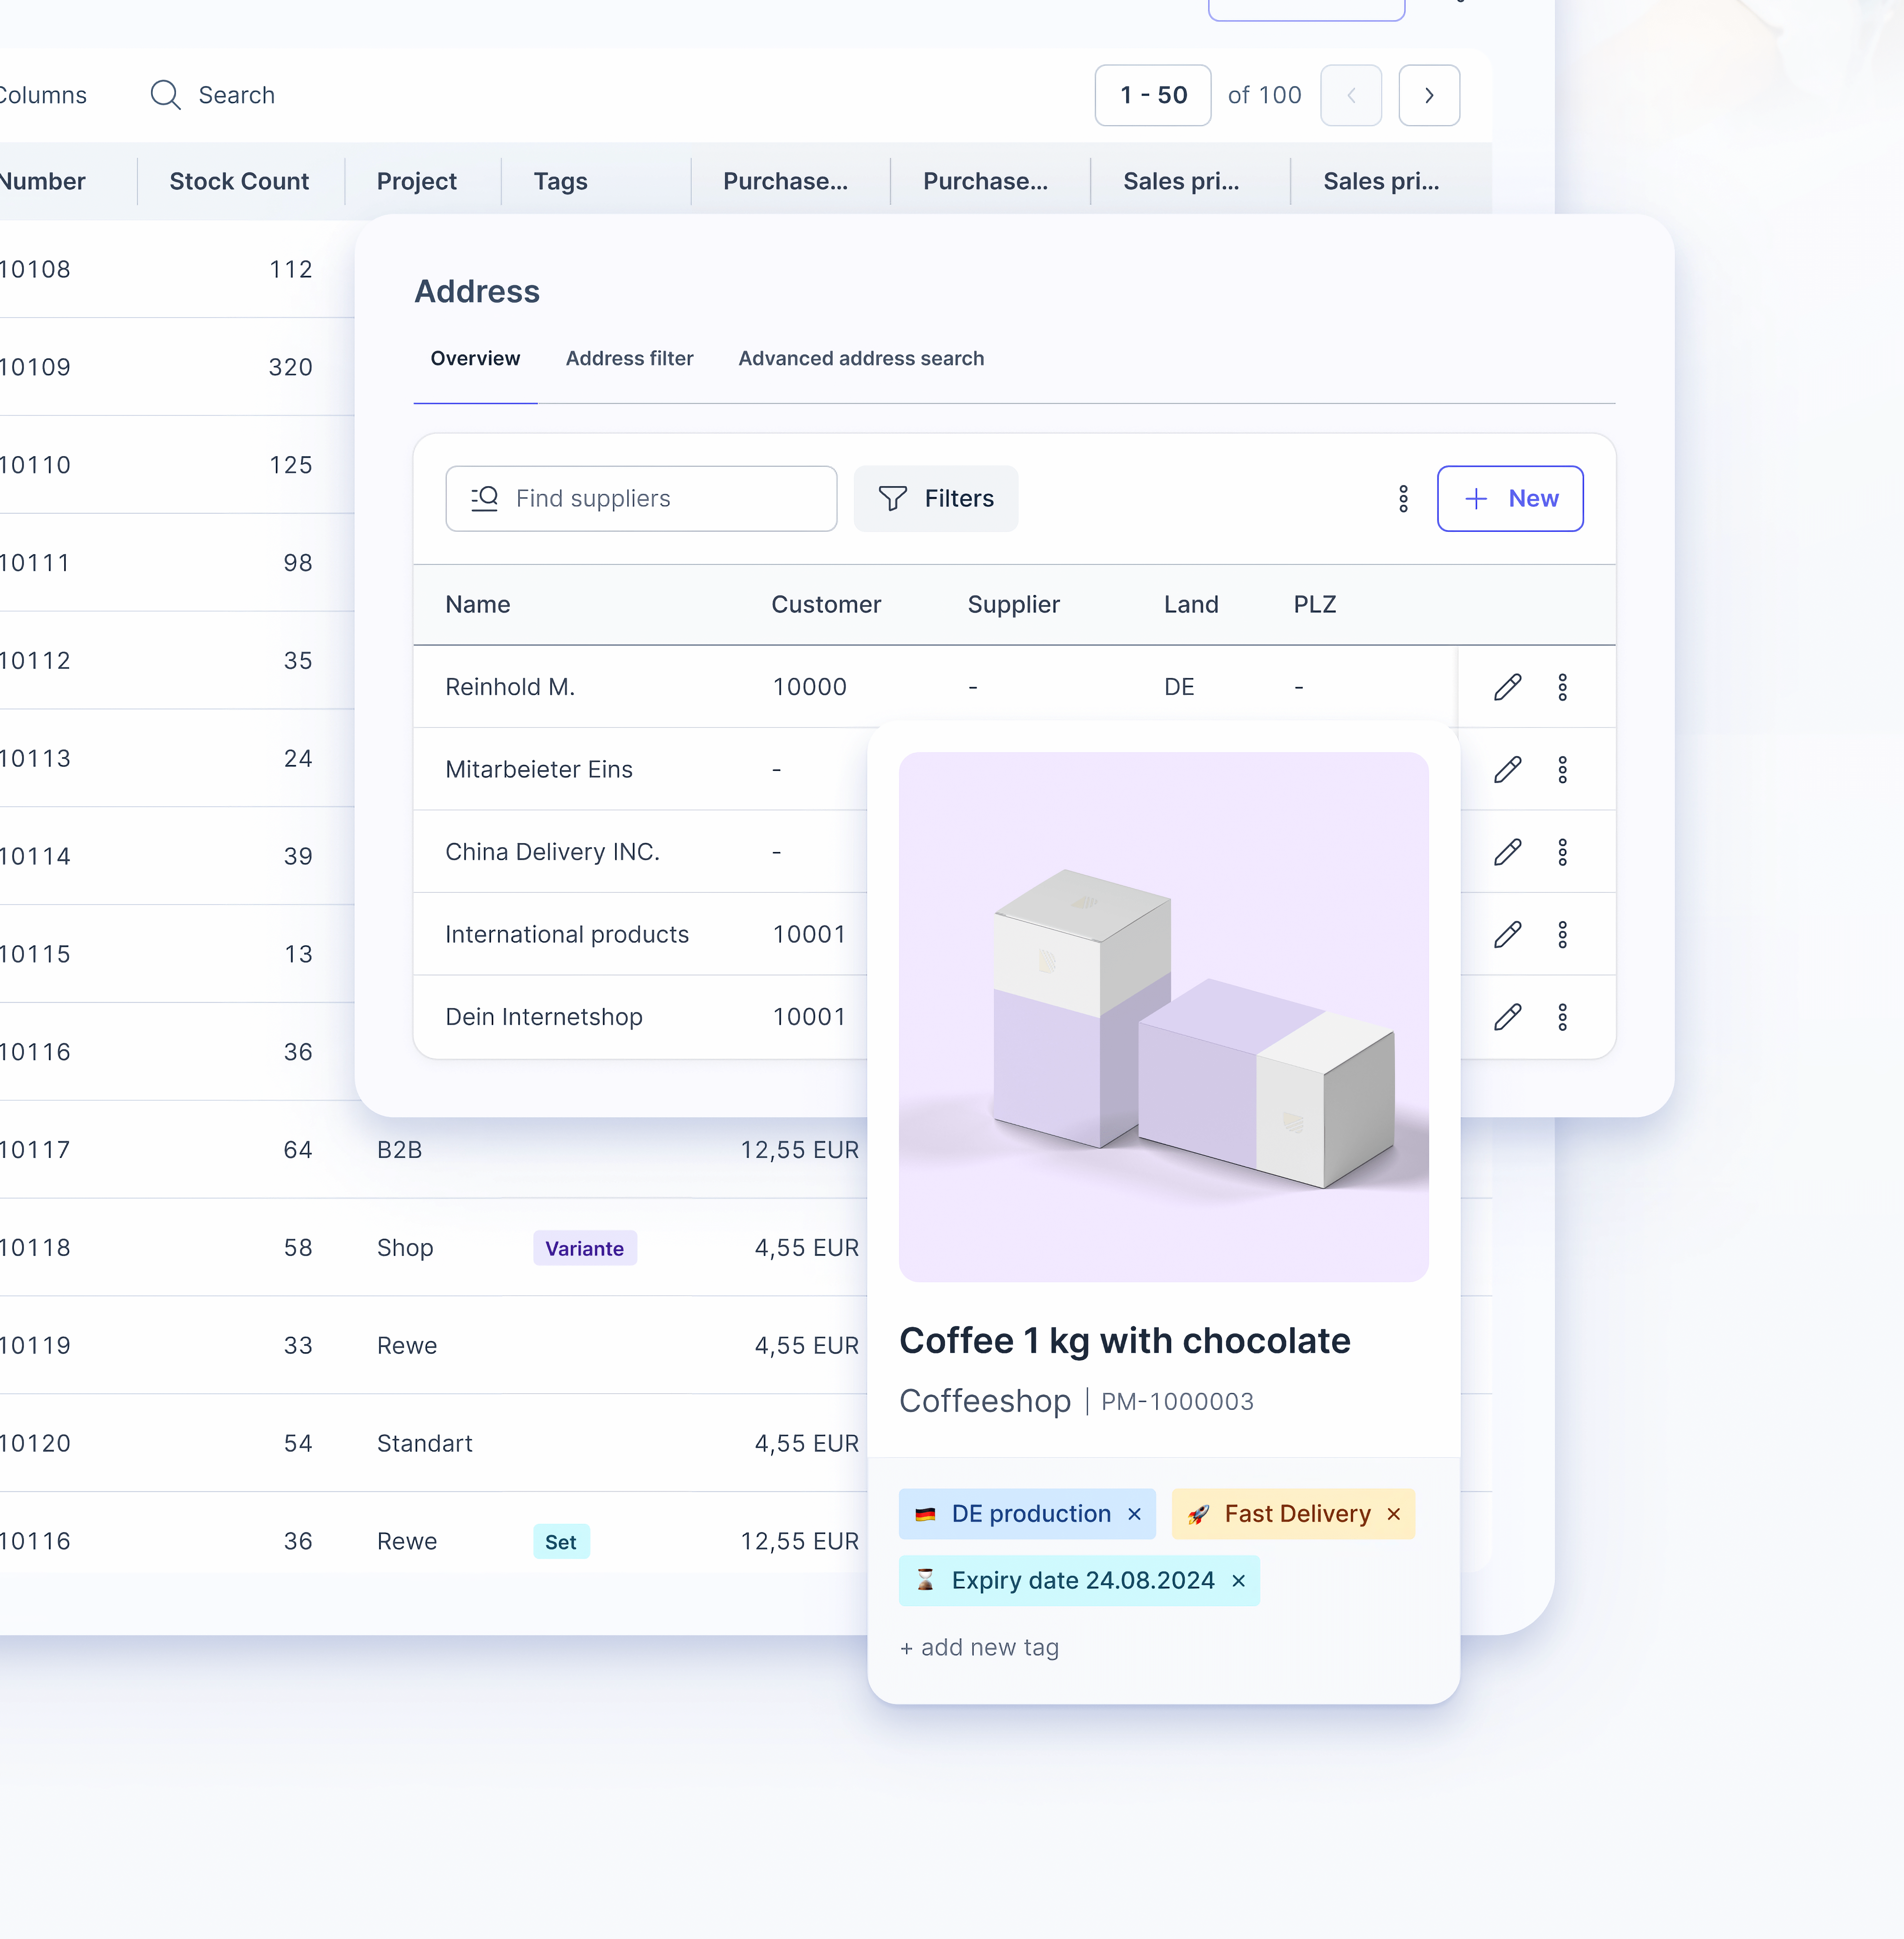
Task: Remove the DE production tag
Action: 1134,1514
